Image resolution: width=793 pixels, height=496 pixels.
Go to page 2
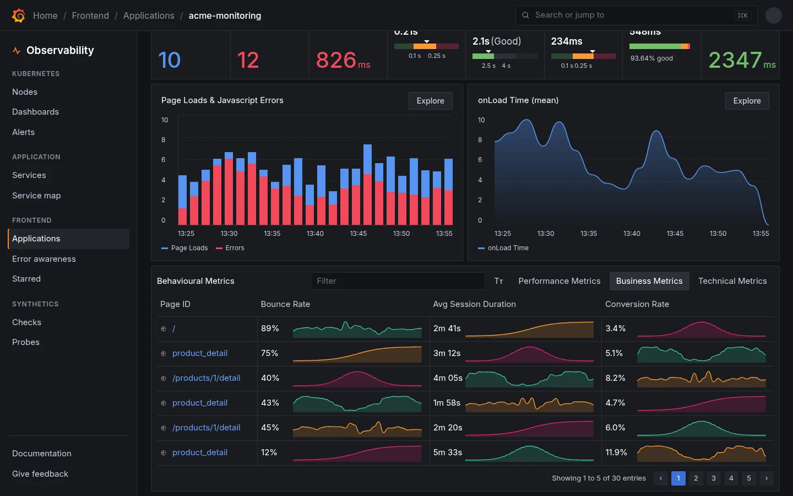tap(696, 478)
